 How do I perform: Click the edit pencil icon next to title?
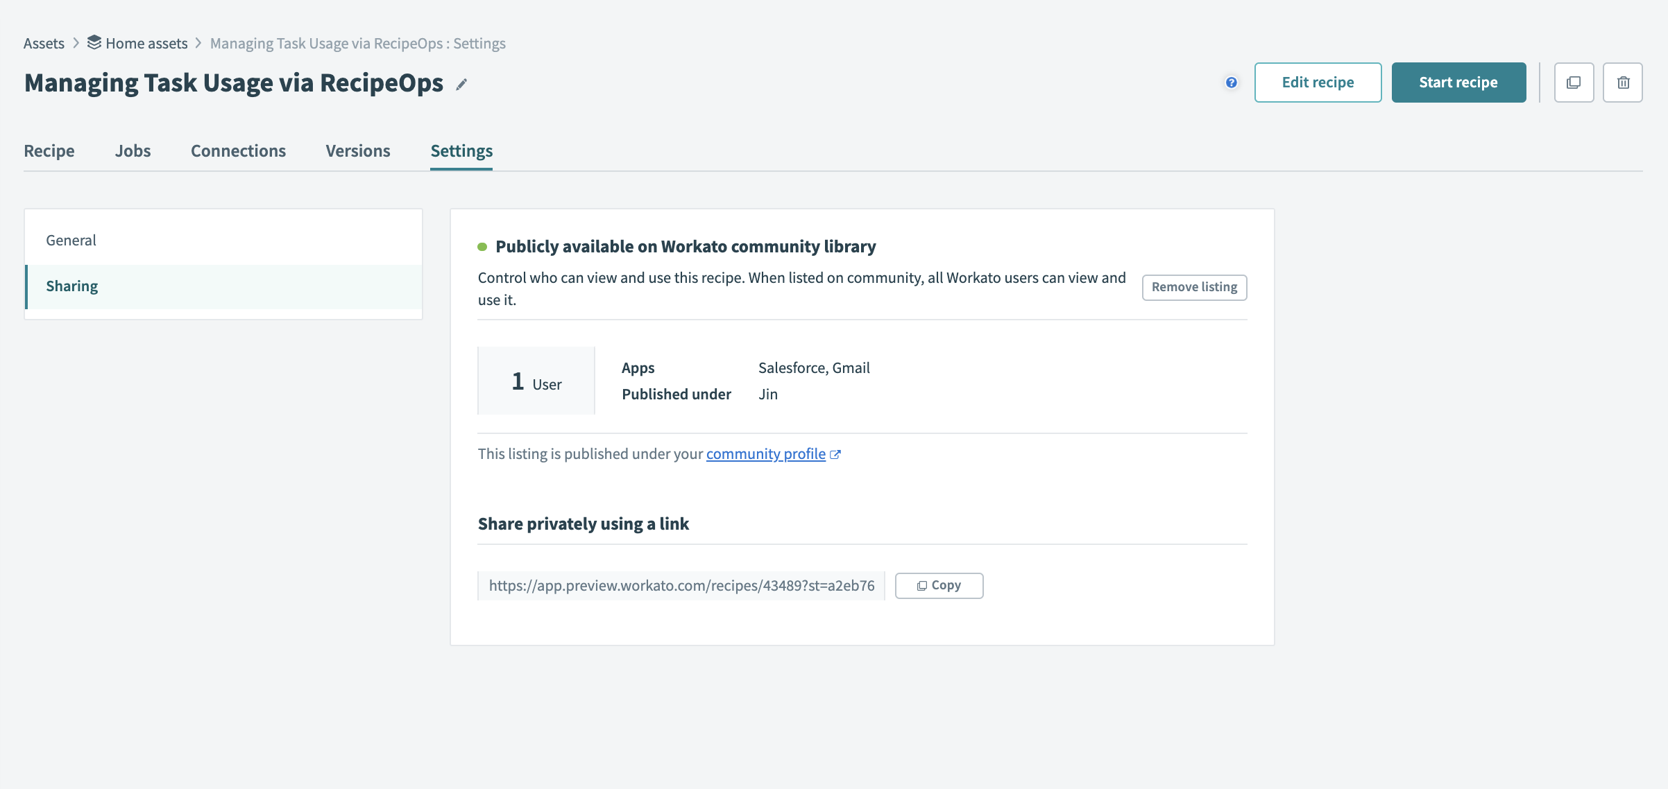(x=461, y=84)
